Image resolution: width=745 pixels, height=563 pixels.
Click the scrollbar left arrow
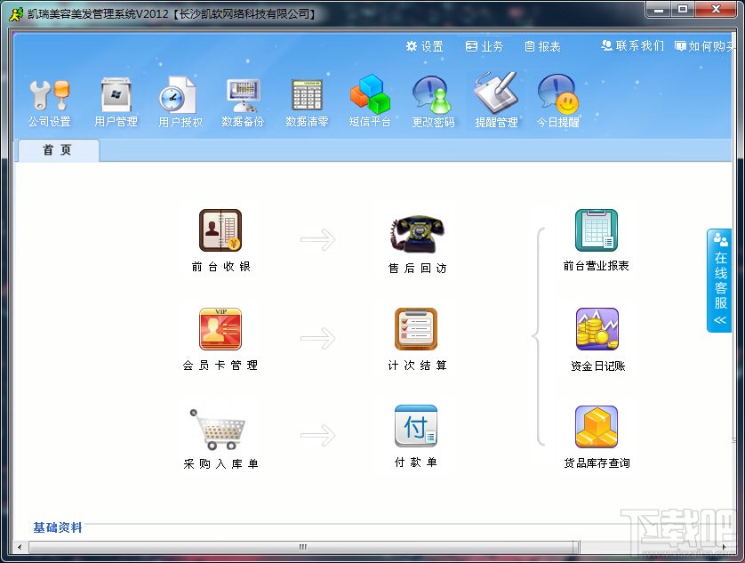tap(20, 547)
